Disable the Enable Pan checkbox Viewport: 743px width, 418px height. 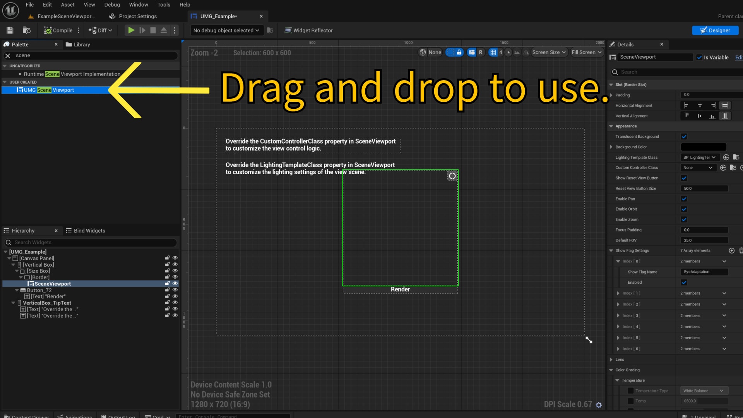point(684,199)
